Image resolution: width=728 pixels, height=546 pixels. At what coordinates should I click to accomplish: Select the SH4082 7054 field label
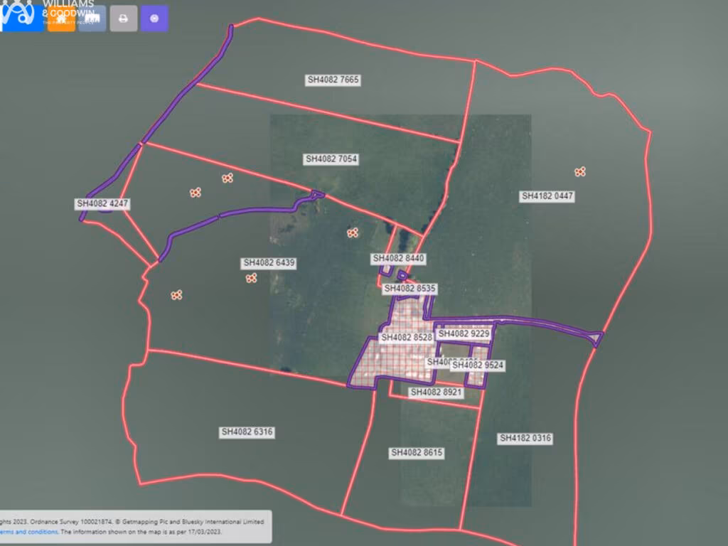point(331,159)
